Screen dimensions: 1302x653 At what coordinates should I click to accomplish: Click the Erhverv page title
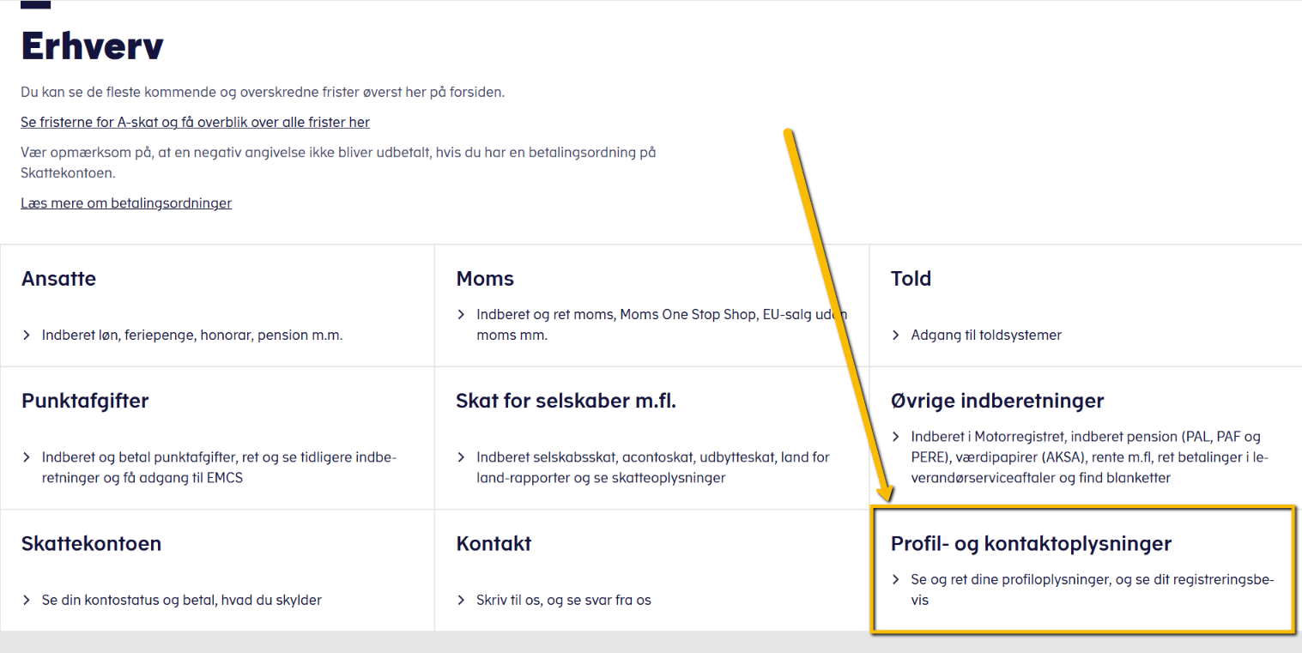(92, 47)
